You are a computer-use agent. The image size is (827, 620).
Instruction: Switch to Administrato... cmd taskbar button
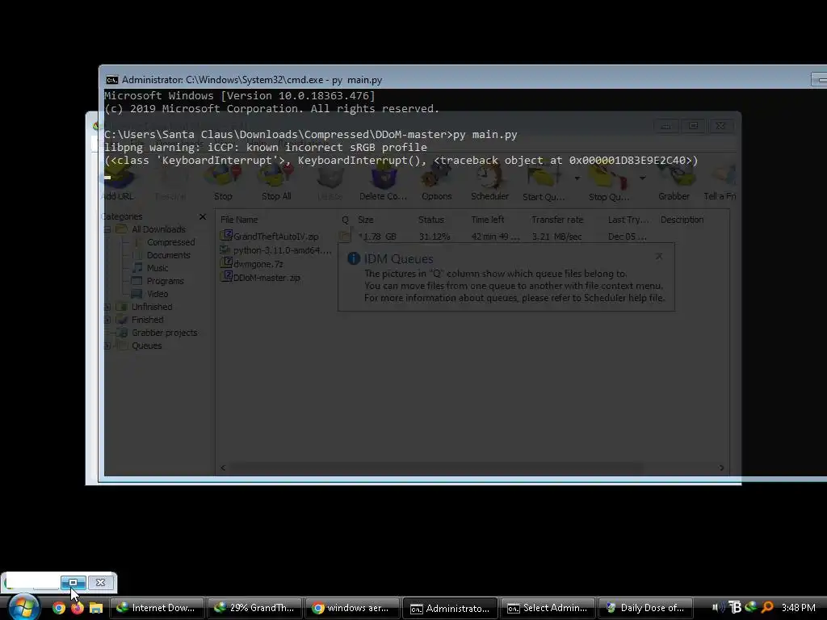pos(451,608)
